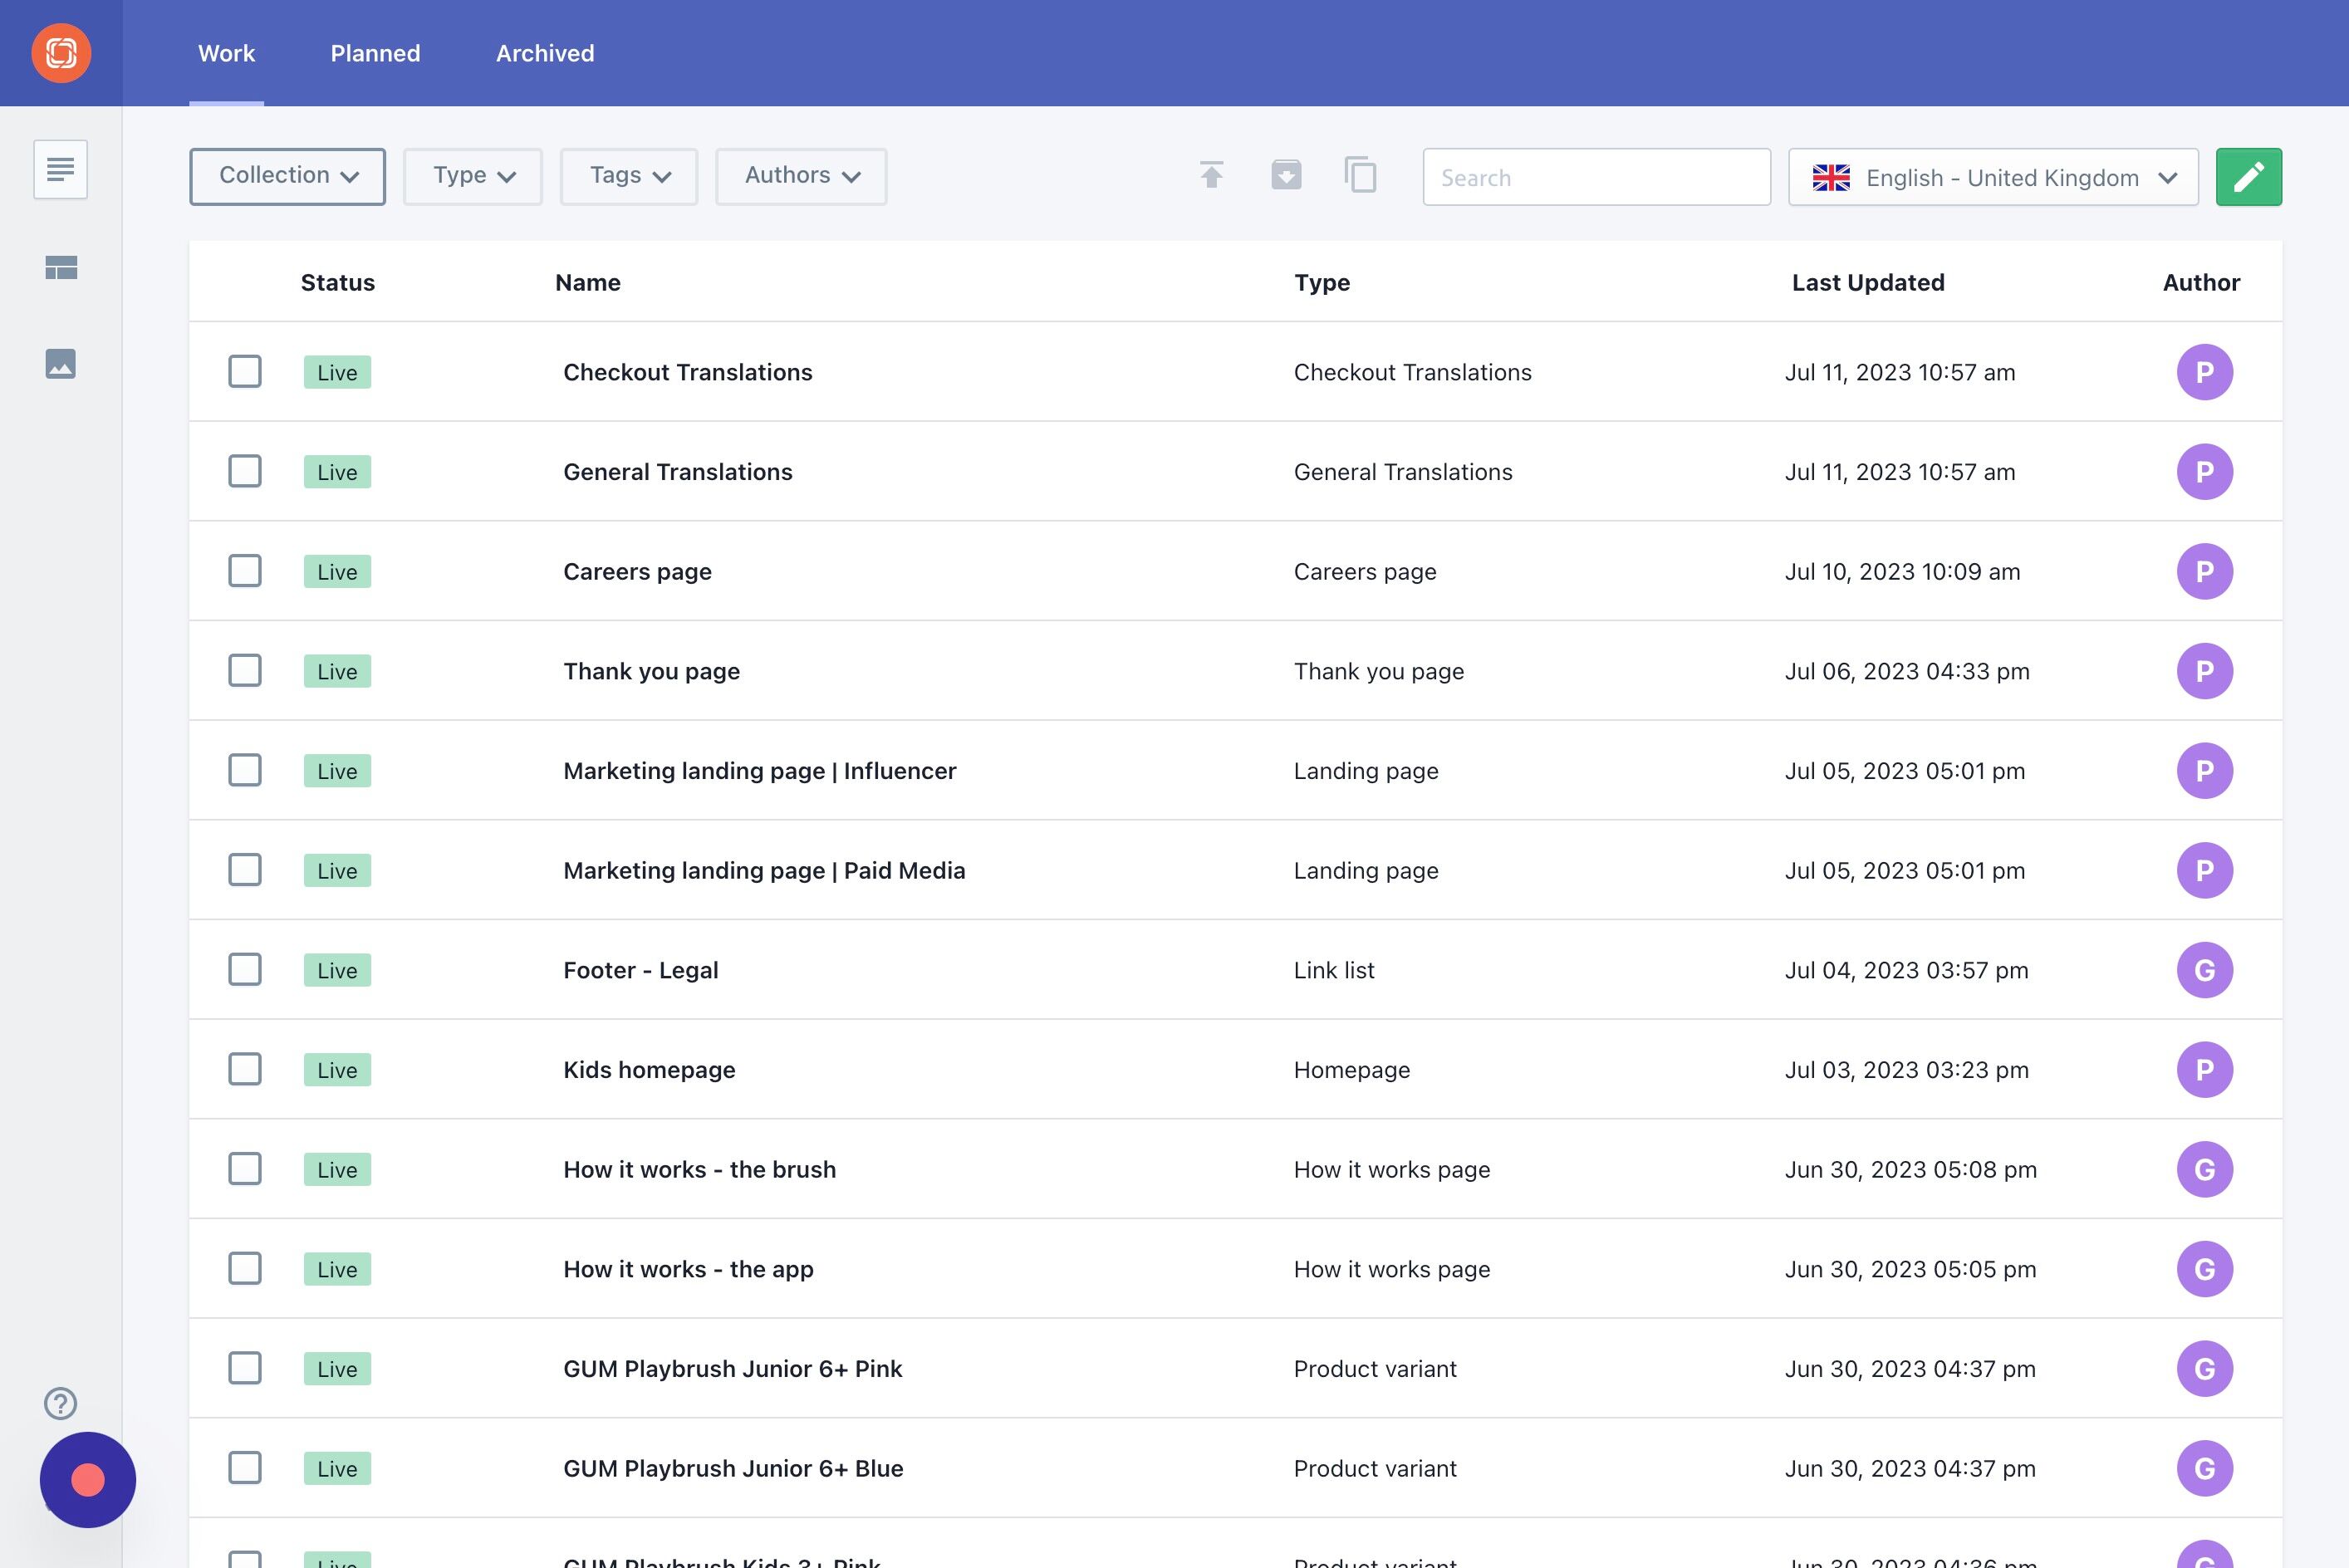
Task: Click the archive box toolbar icon
Action: [1286, 176]
